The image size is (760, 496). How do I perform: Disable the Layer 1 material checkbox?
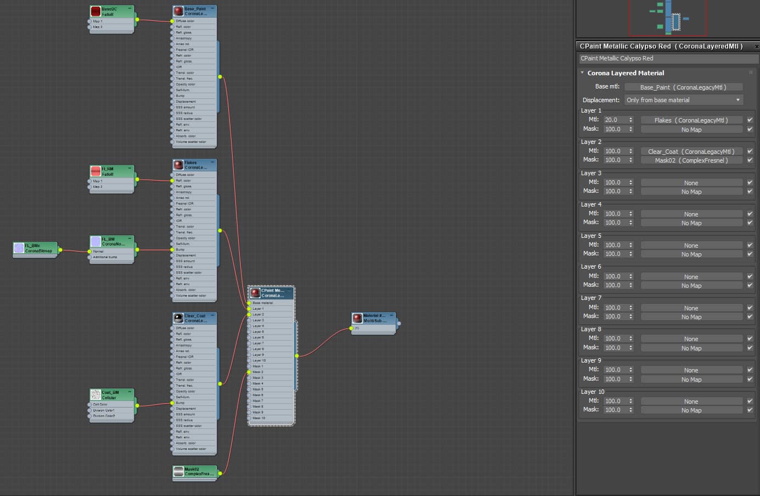750,120
